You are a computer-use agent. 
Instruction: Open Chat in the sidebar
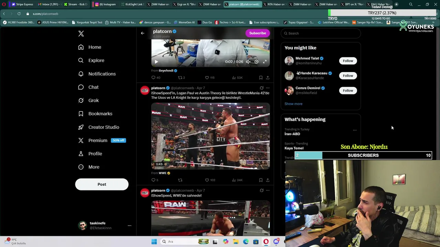[88, 87]
